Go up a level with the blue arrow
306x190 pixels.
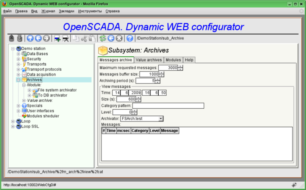[x=30, y=38]
